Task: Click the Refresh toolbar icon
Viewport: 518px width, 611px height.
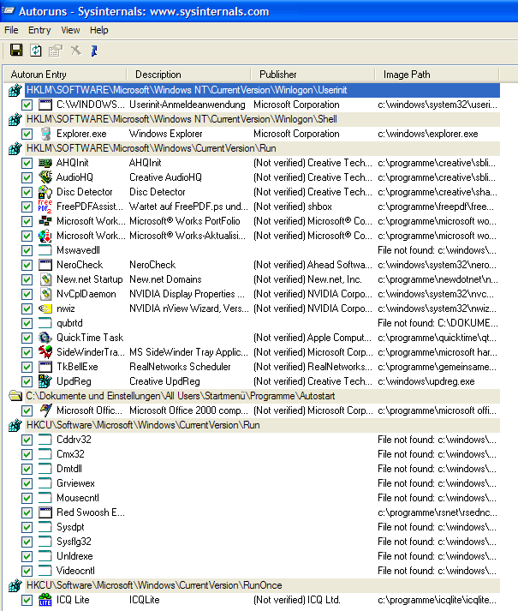Action: tap(36, 51)
